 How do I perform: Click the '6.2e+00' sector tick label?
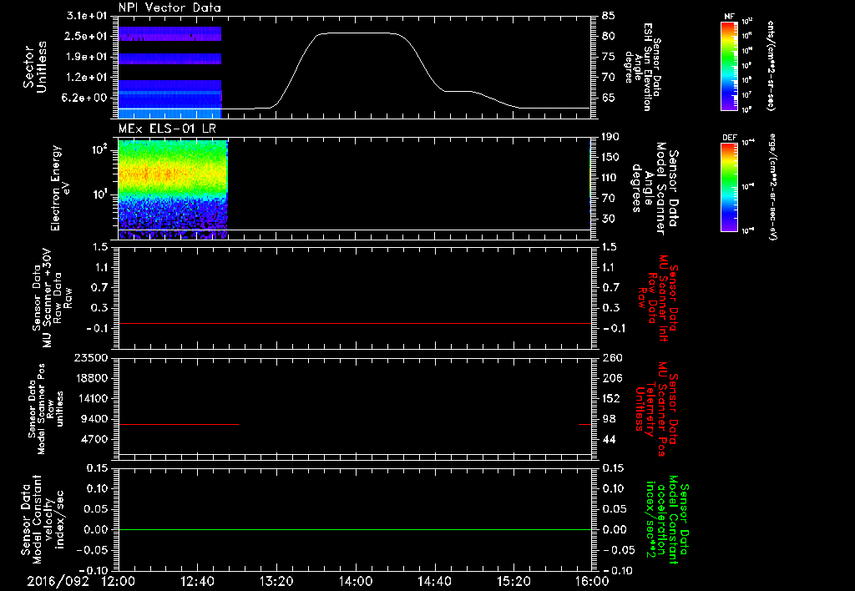86,98
